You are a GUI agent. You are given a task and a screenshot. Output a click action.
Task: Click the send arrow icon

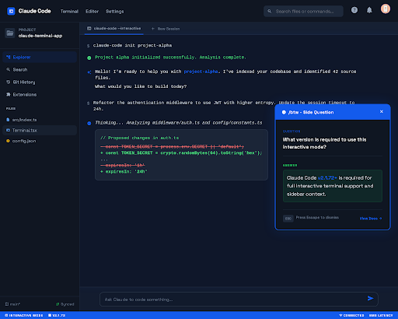coord(371,298)
